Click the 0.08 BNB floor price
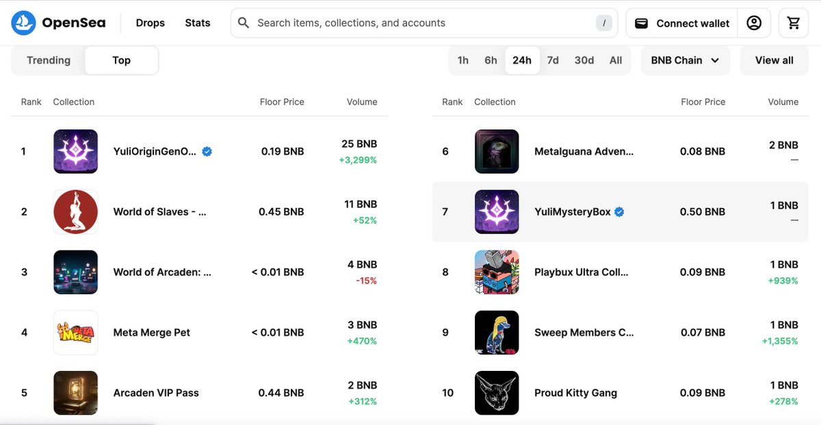This screenshot has height=425, width=821. click(x=703, y=151)
